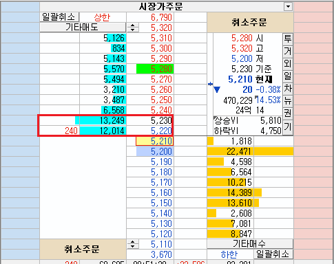Click the 하락VI value 4,750

point(271,131)
